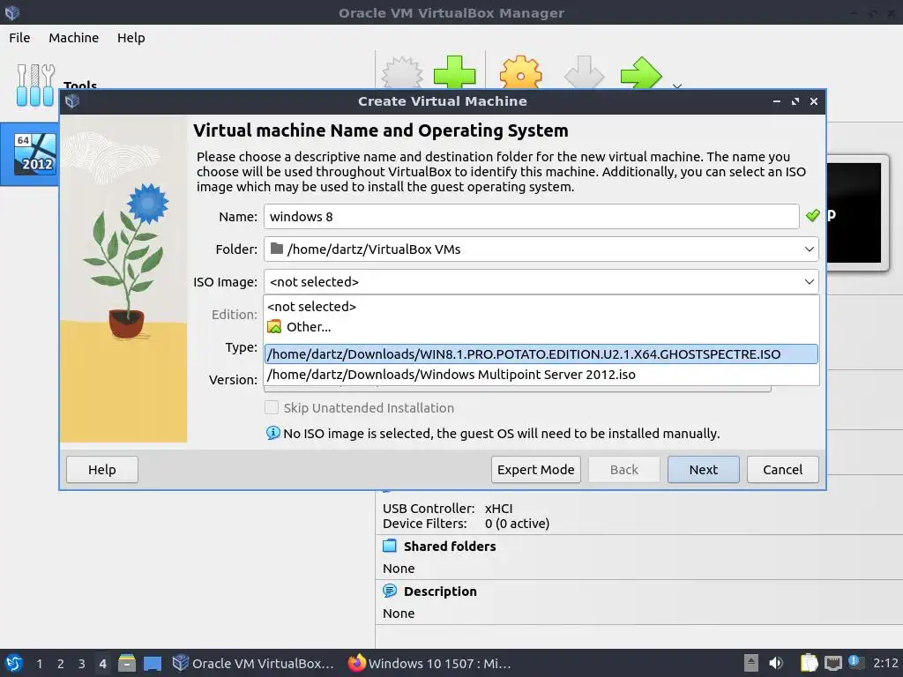903x677 pixels.
Task: Click the green arrow Start icon
Action: (641, 72)
